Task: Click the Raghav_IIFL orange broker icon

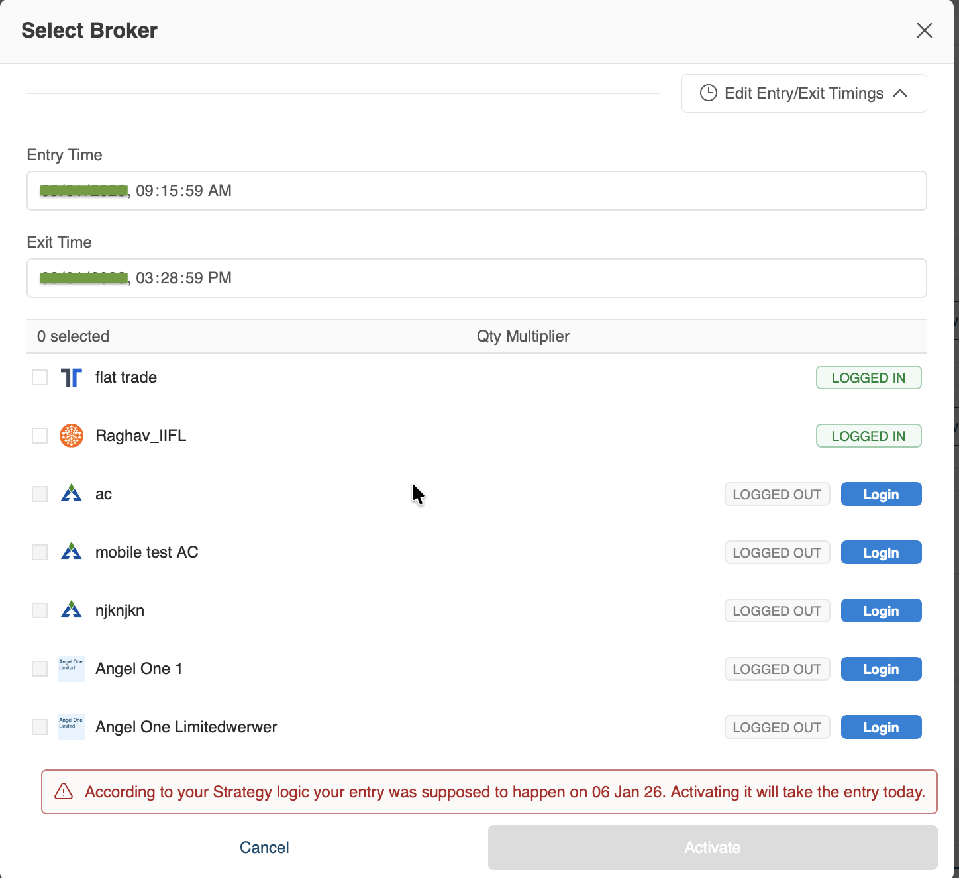Action: point(71,436)
